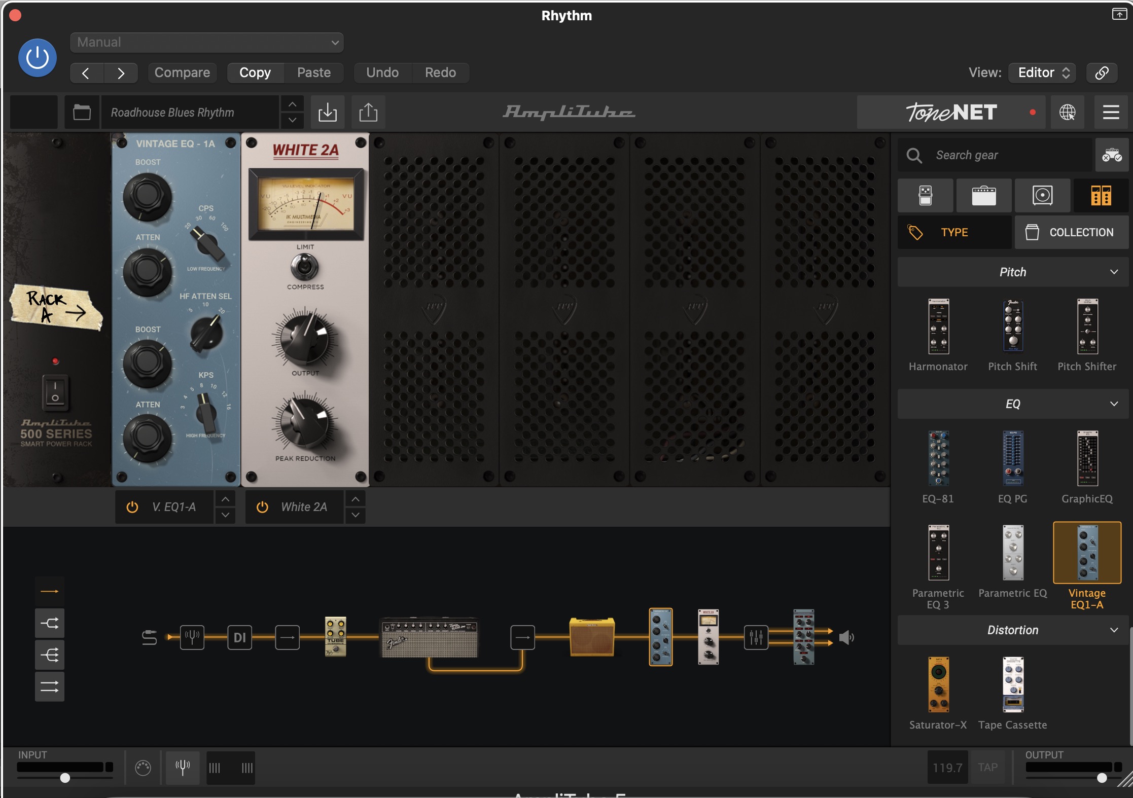
Task: Click the TAP tempo button
Action: click(x=987, y=768)
